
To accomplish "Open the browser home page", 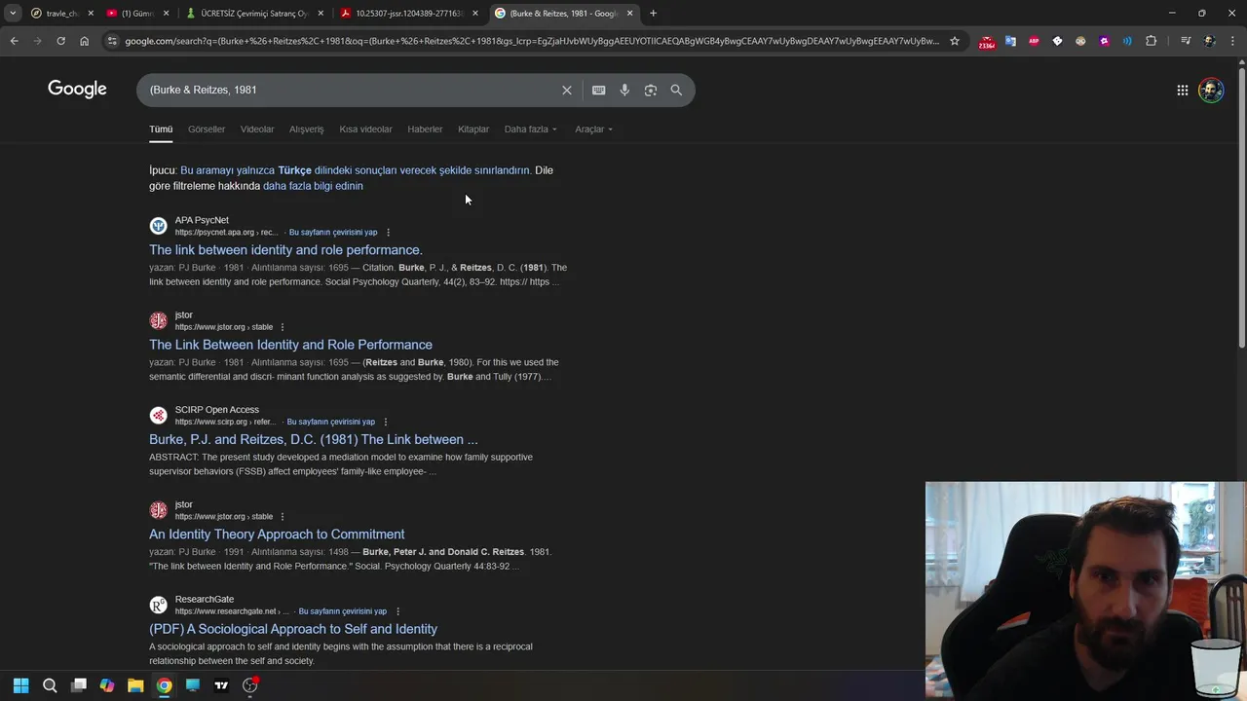I will click(84, 41).
